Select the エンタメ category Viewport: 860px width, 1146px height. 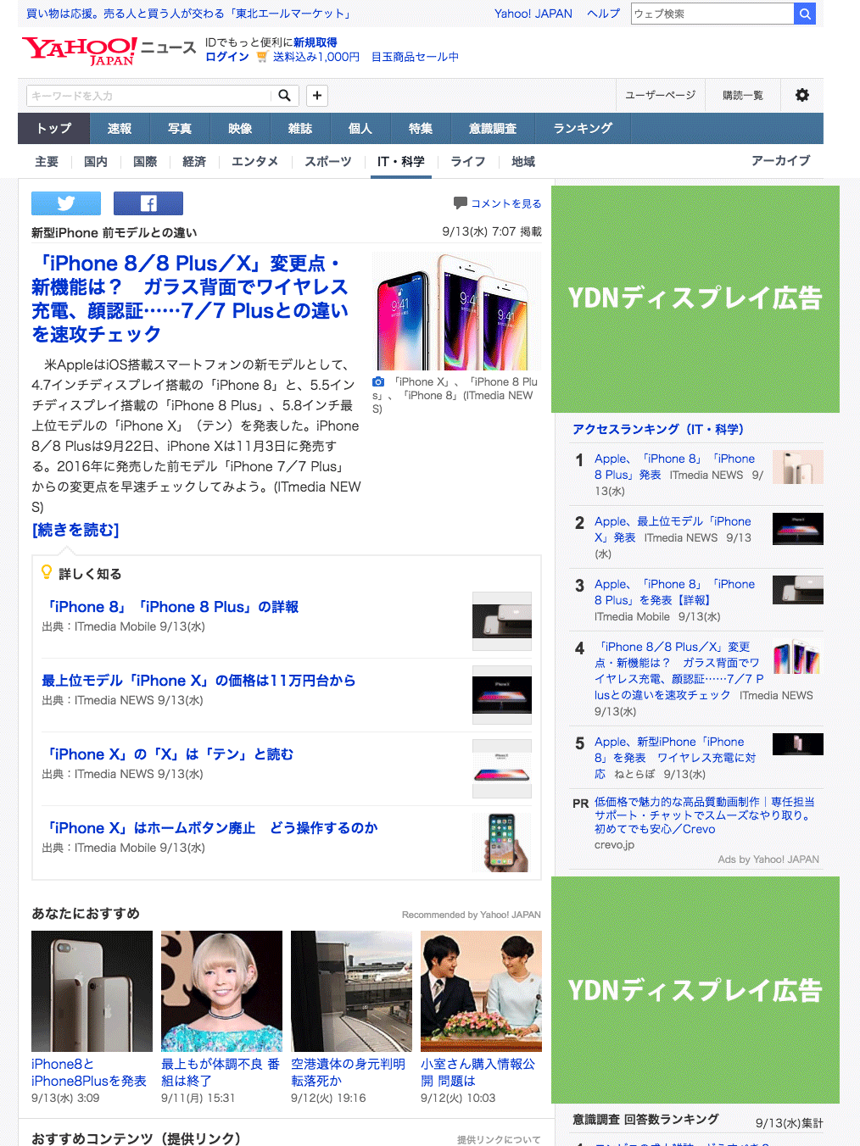pos(255,161)
